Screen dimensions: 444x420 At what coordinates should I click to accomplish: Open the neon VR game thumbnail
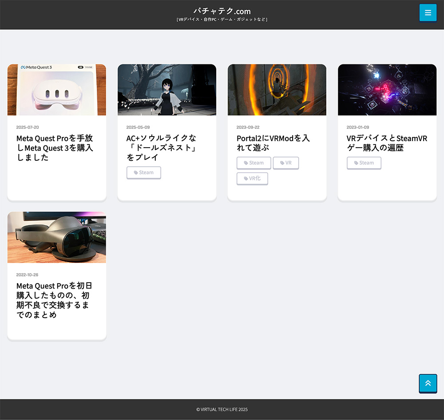[x=387, y=89]
